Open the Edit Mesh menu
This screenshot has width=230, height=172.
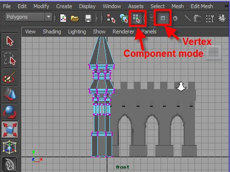[202, 6]
